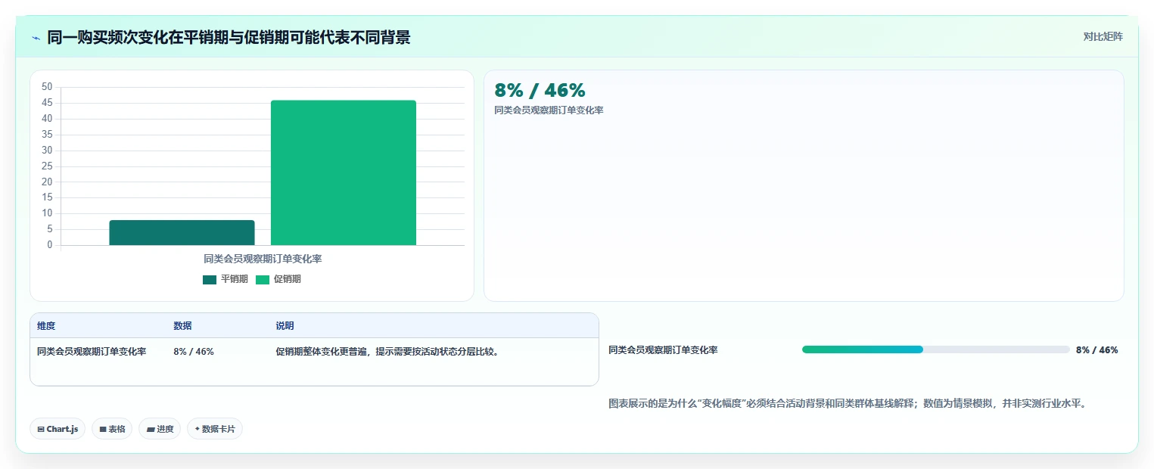
Task: Click the lightning icon beside the title
Action: coord(36,38)
